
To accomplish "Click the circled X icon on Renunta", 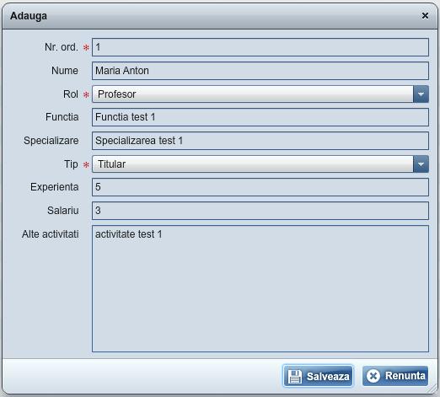I will (x=373, y=376).
